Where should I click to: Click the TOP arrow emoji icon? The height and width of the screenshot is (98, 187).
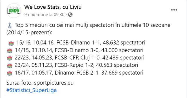pos(10,26)
